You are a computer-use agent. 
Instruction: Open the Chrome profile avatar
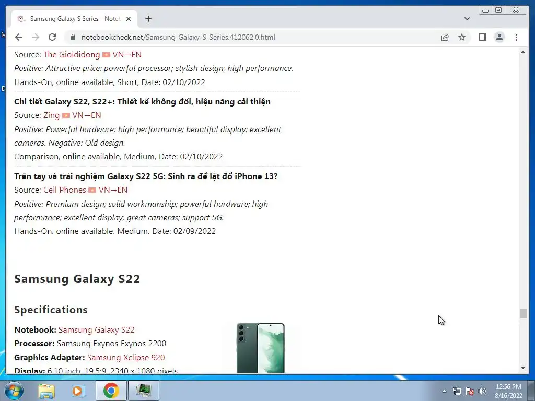499,37
